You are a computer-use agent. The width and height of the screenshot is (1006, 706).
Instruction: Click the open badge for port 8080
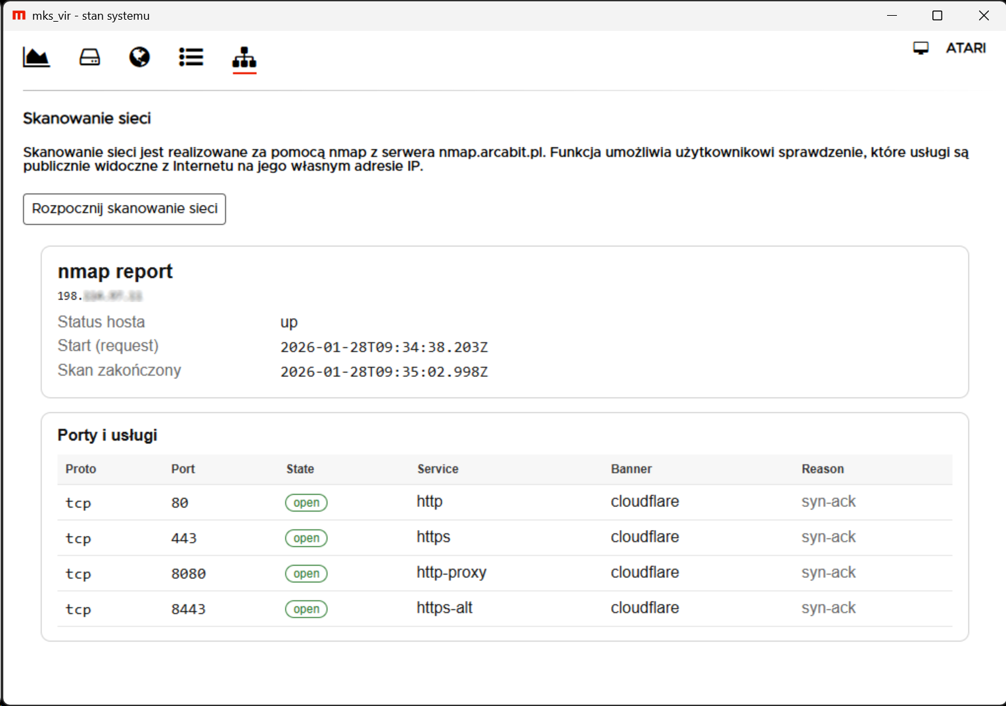point(306,574)
